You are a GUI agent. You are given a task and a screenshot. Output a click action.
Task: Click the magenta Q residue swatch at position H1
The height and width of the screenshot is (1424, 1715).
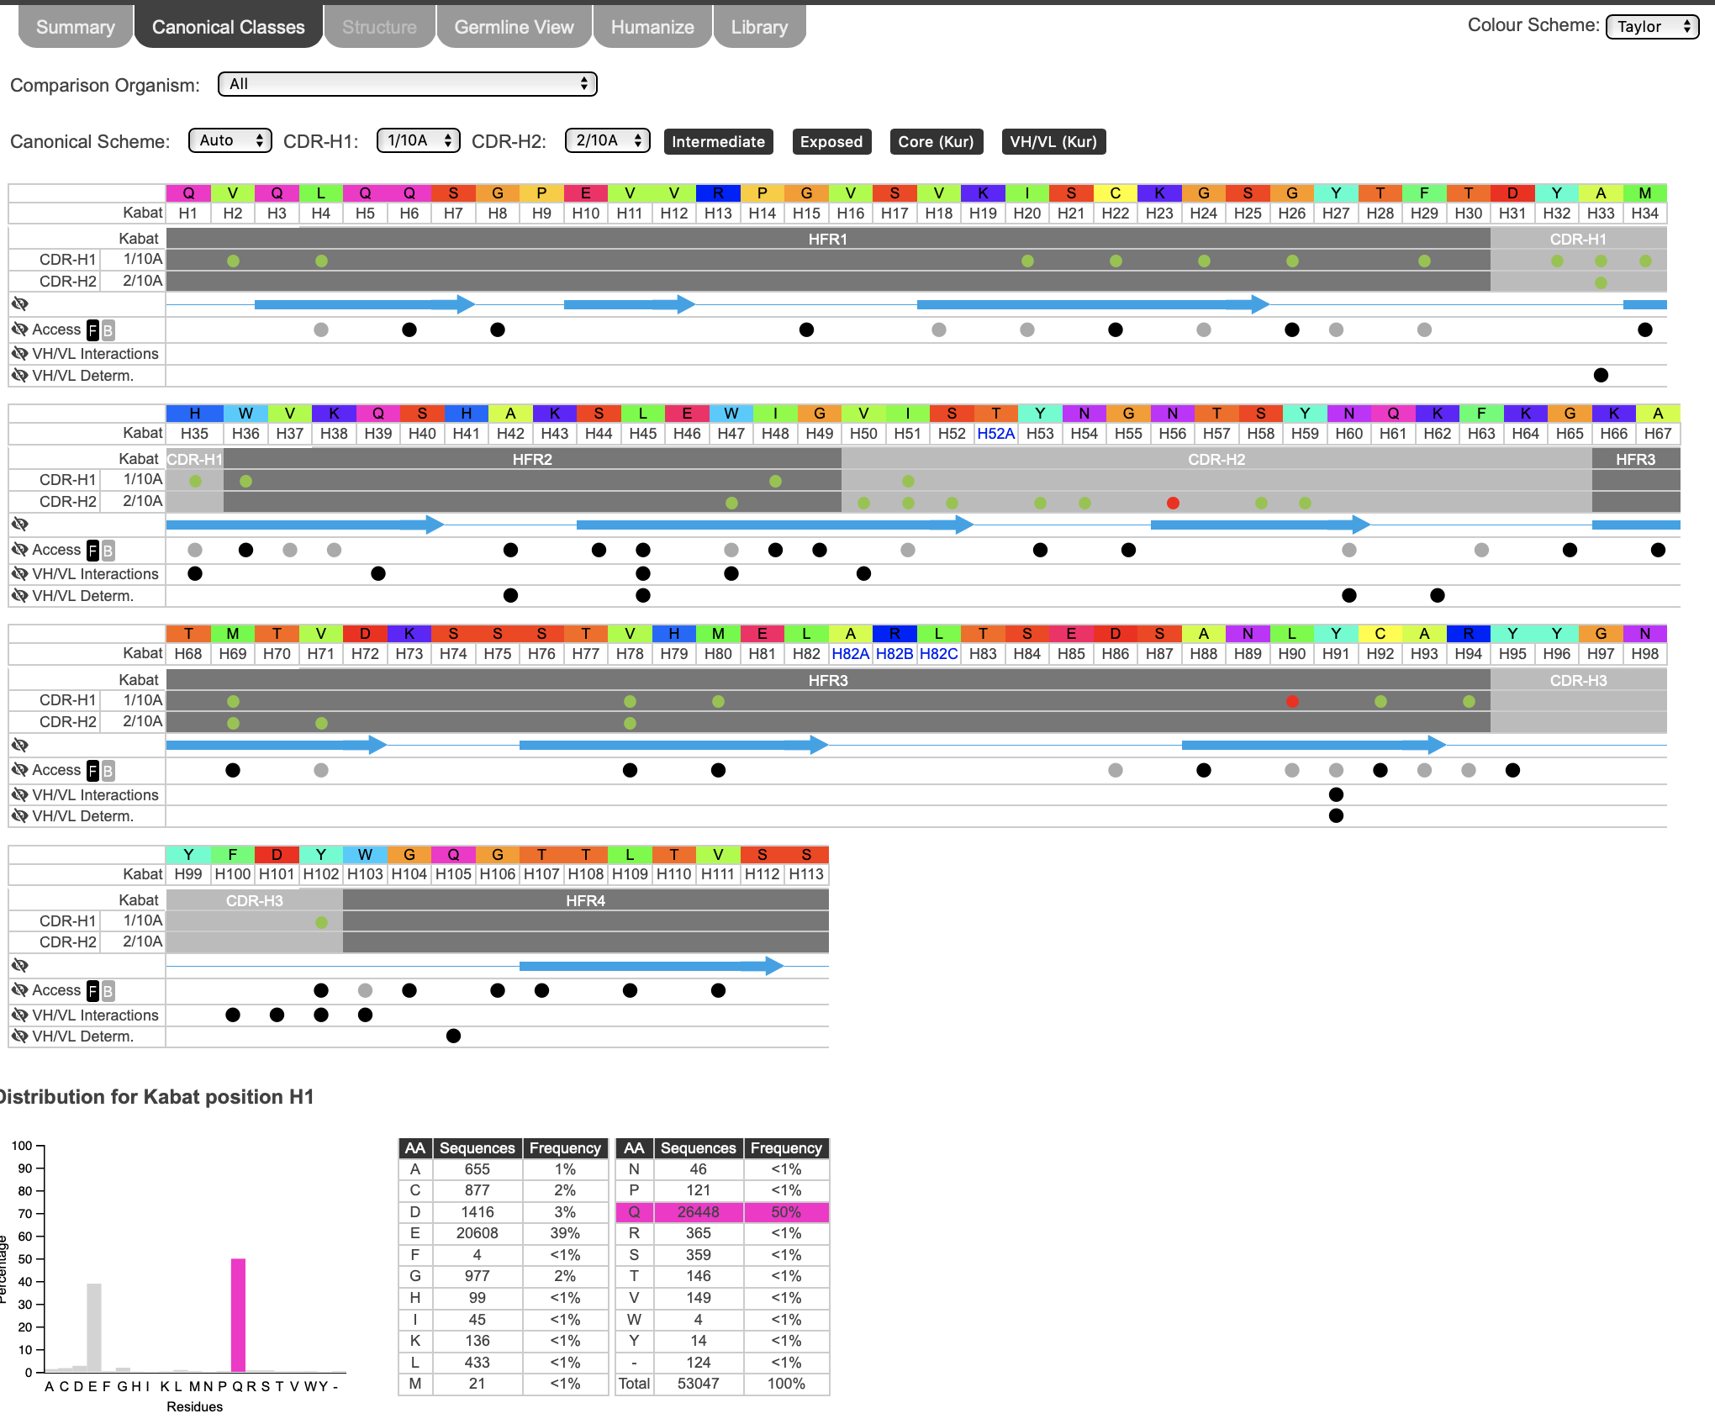tap(188, 193)
